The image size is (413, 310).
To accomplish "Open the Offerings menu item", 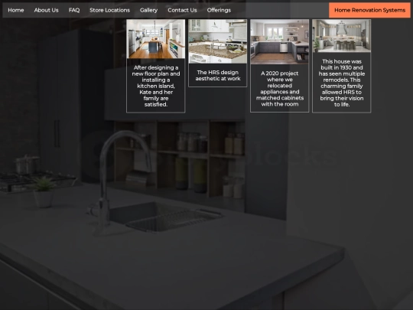I will coord(219,10).
